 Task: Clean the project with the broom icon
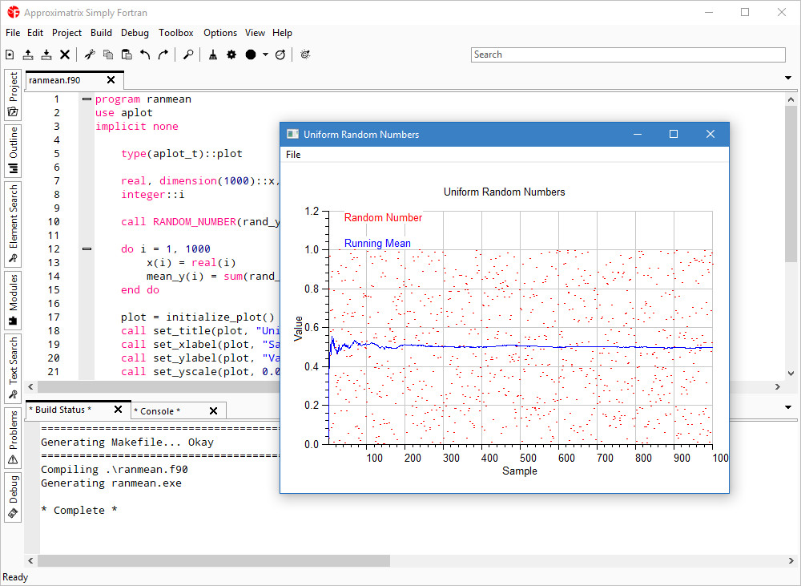[x=213, y=55]
